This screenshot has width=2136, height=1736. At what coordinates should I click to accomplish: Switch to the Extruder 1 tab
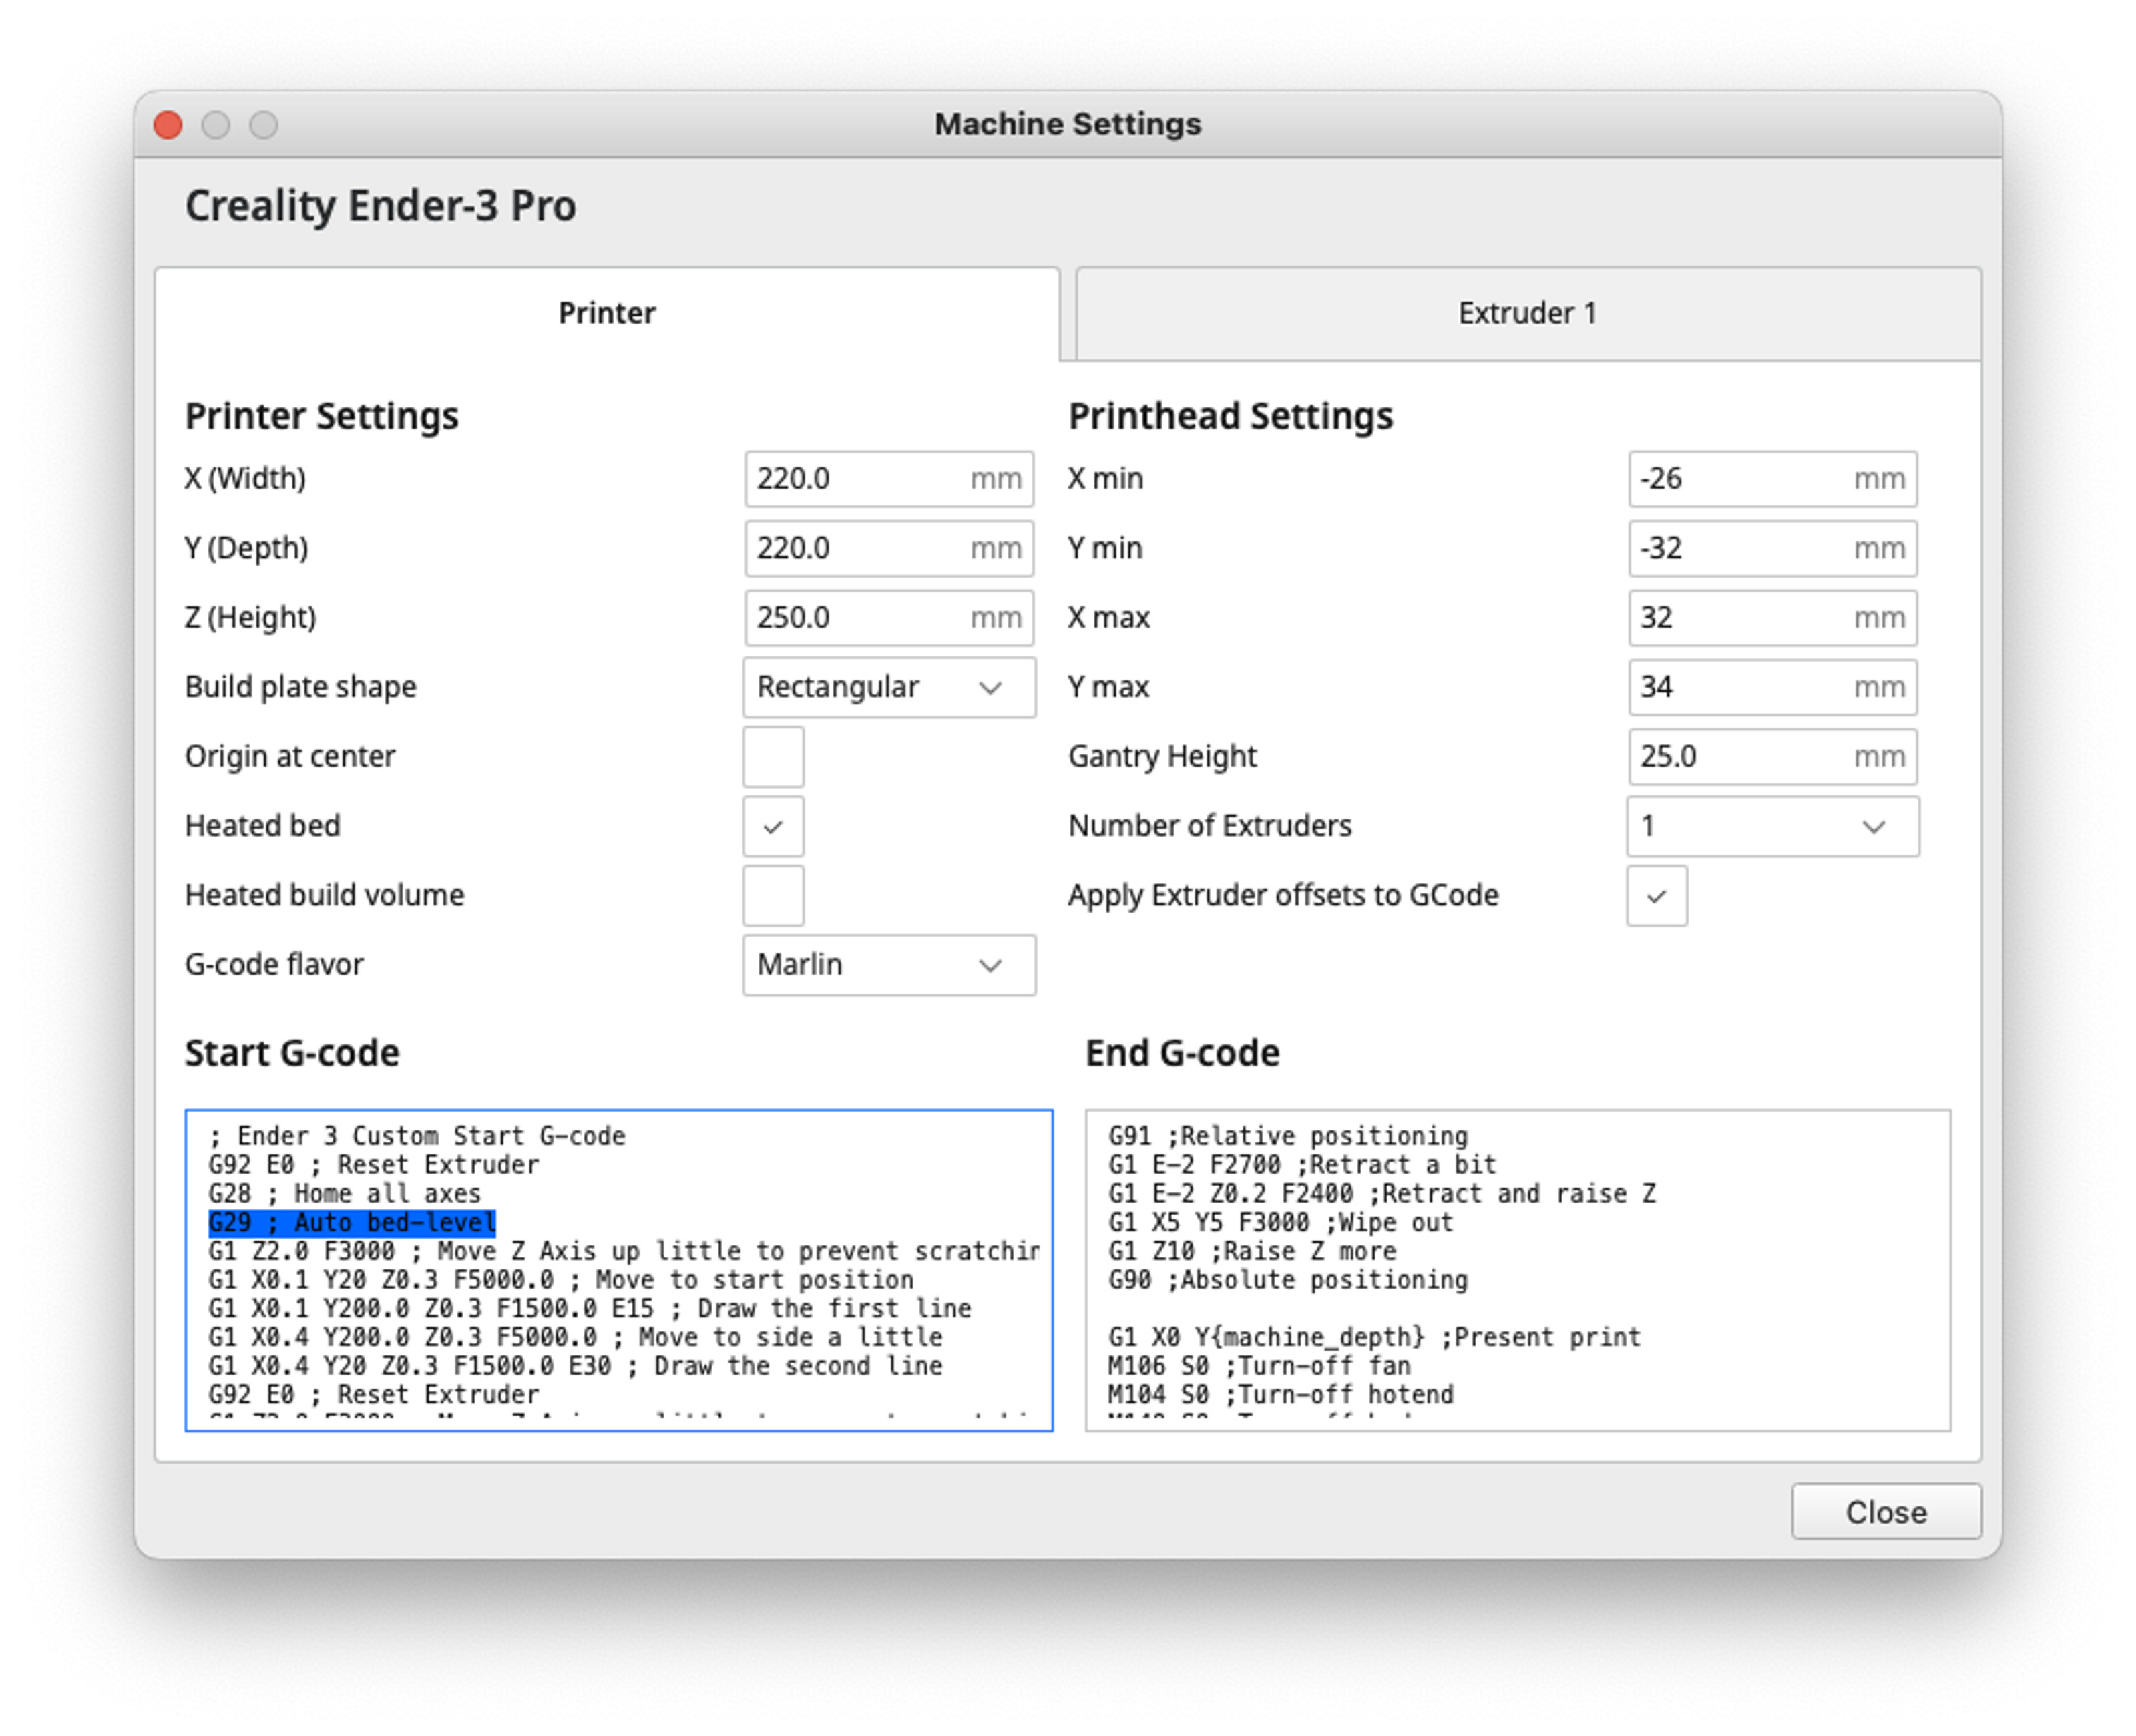pos(1527,314)
